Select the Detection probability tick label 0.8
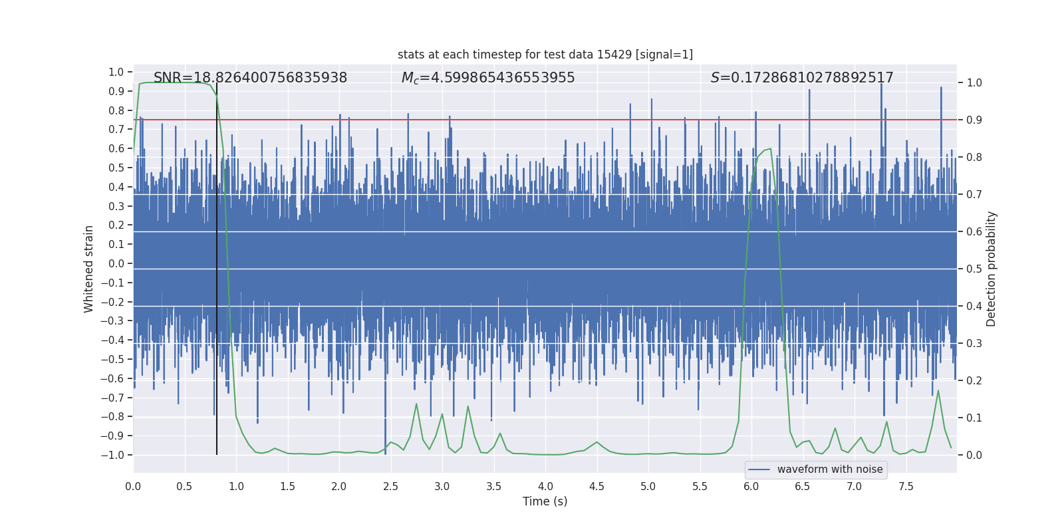 pyautogui.click(x=974, y=158)
